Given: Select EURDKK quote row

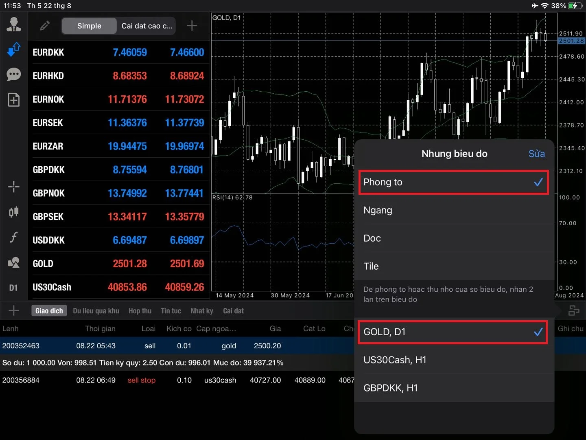Looking at the screenshot, I should coord(118,52).
